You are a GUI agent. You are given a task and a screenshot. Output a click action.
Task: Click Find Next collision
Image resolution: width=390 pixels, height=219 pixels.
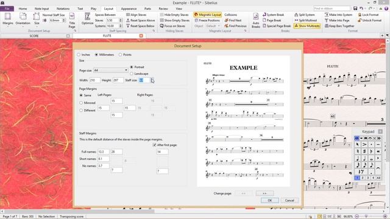click(233, 20)
